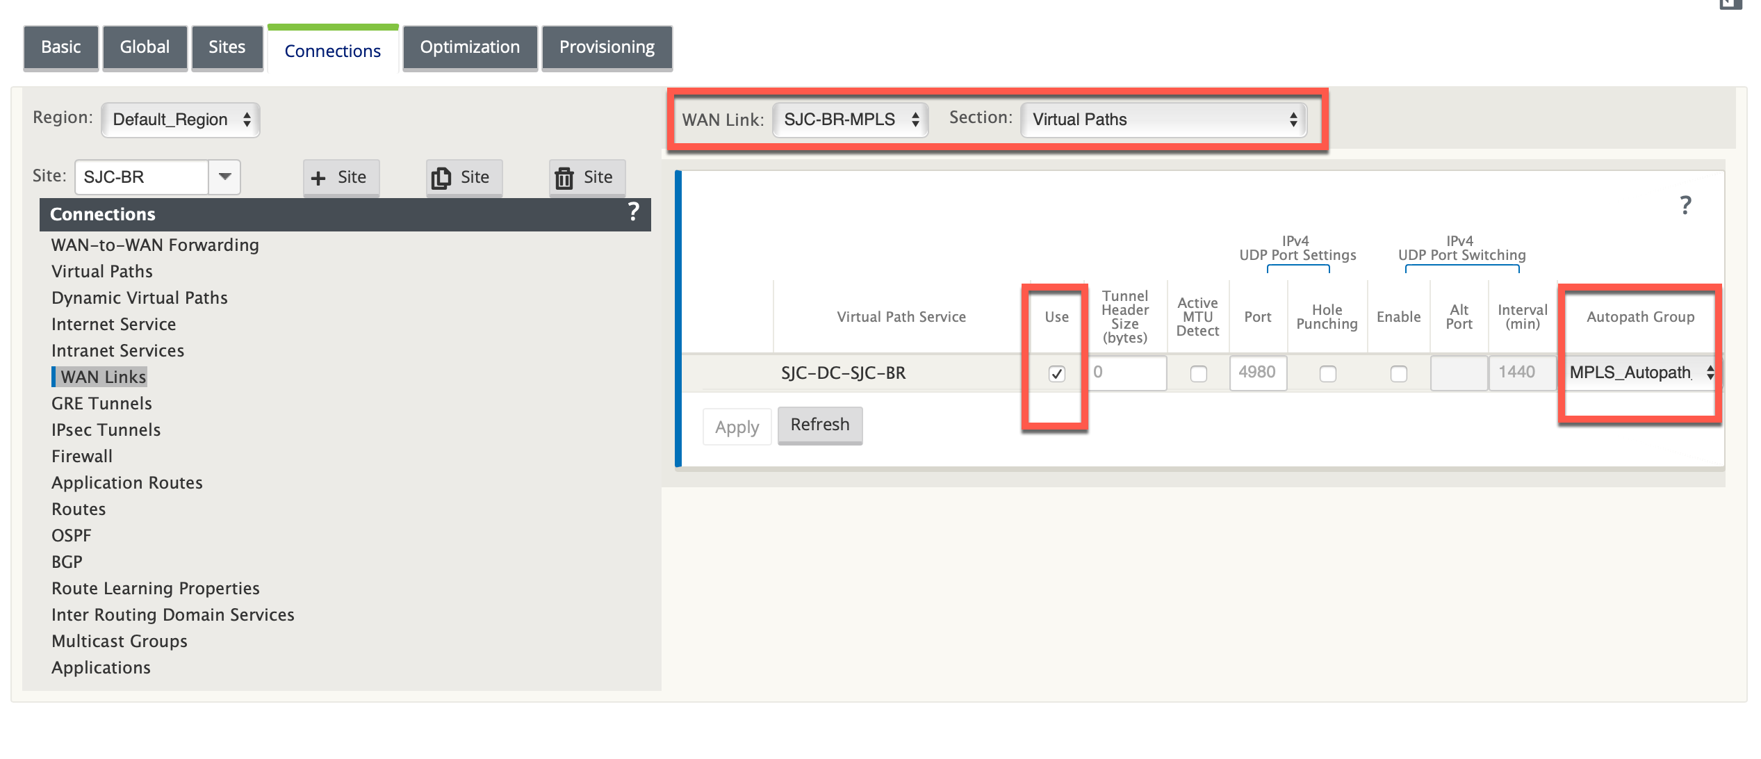
Task: Open help in Connections header
Action: click(x=633, y=211)
